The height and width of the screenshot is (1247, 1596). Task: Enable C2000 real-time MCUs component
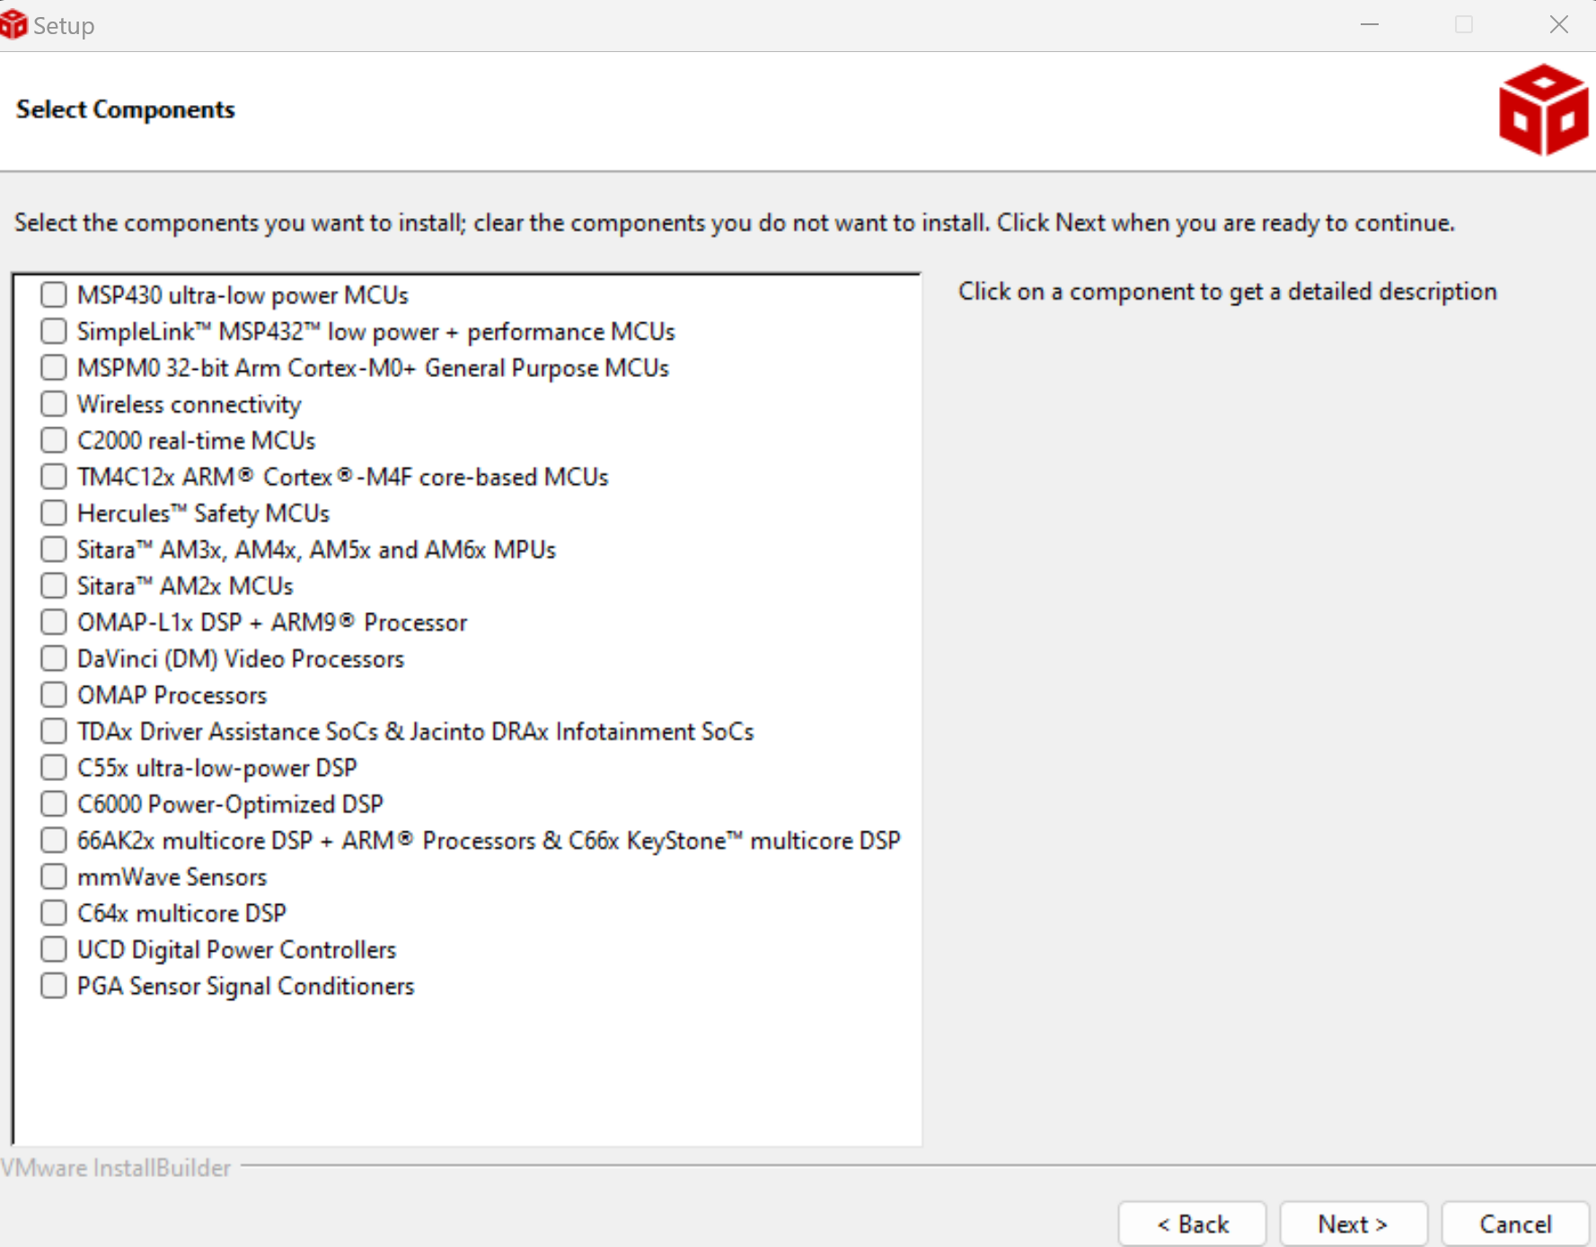point(54,440)
